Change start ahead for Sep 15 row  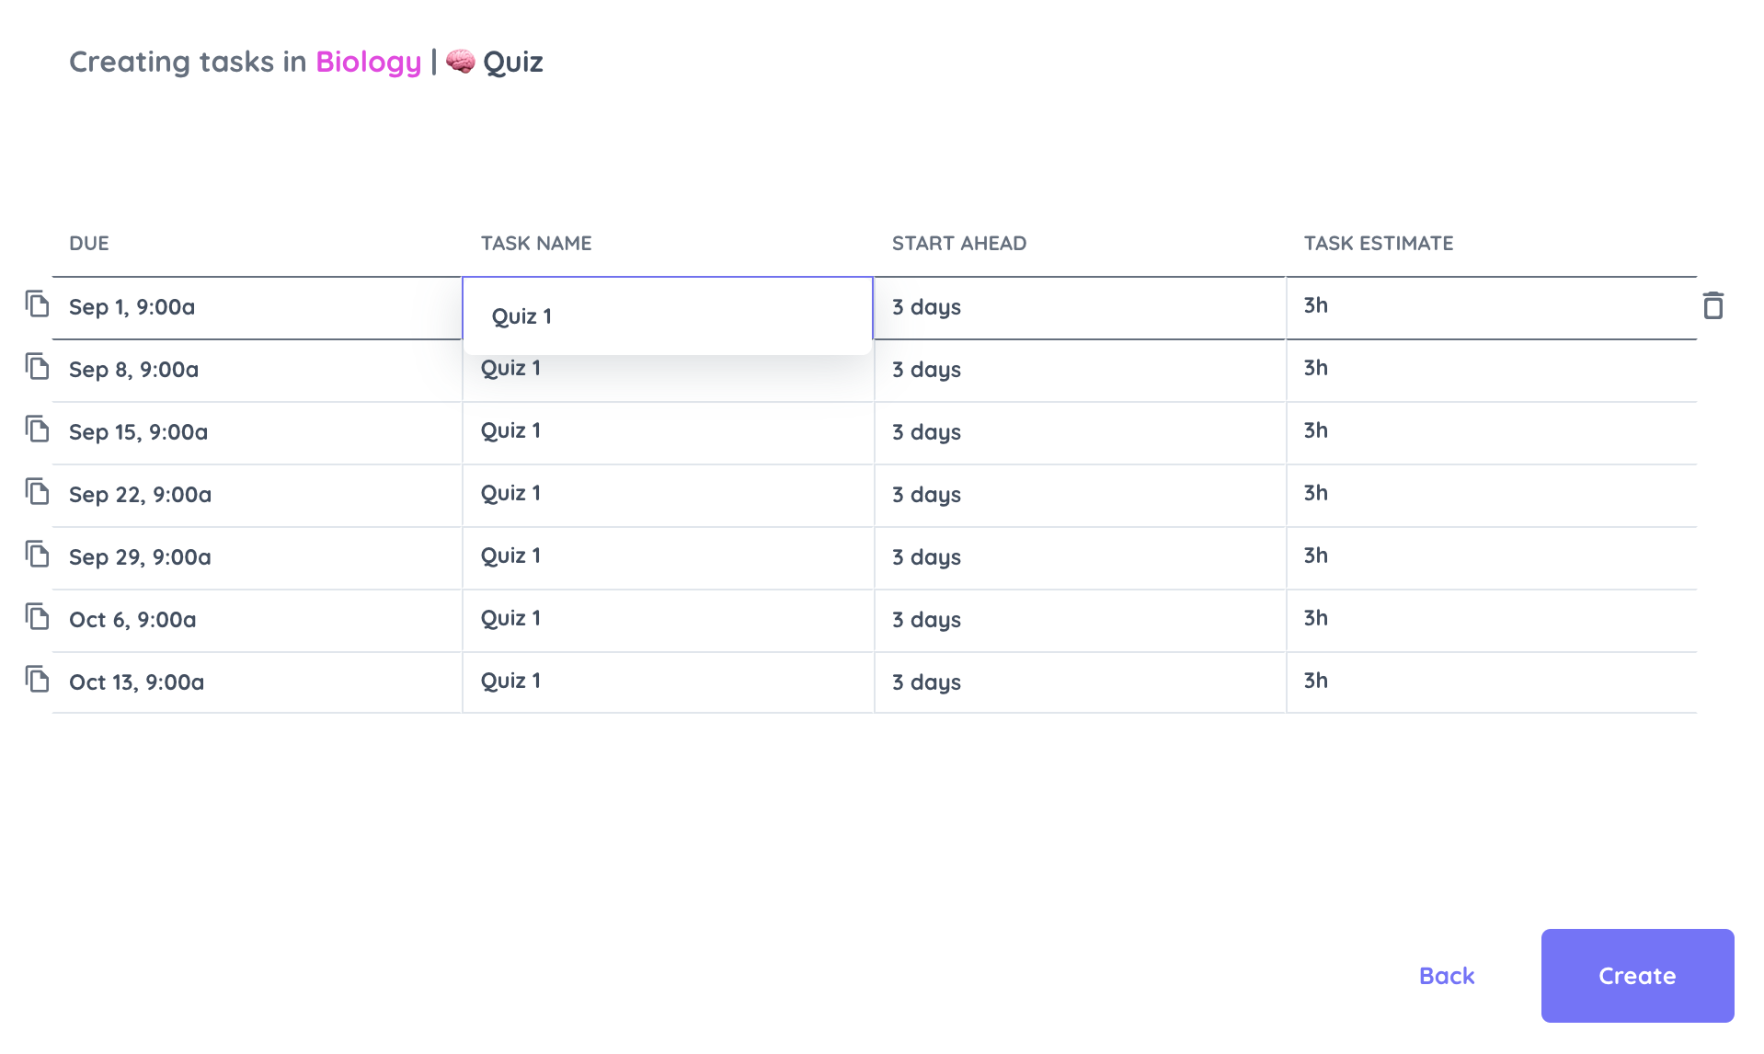[1080, 432]
